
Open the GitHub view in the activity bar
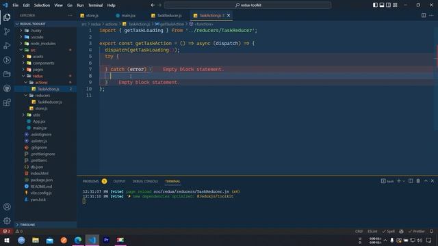pyautogui.click(x=7, y=88)
